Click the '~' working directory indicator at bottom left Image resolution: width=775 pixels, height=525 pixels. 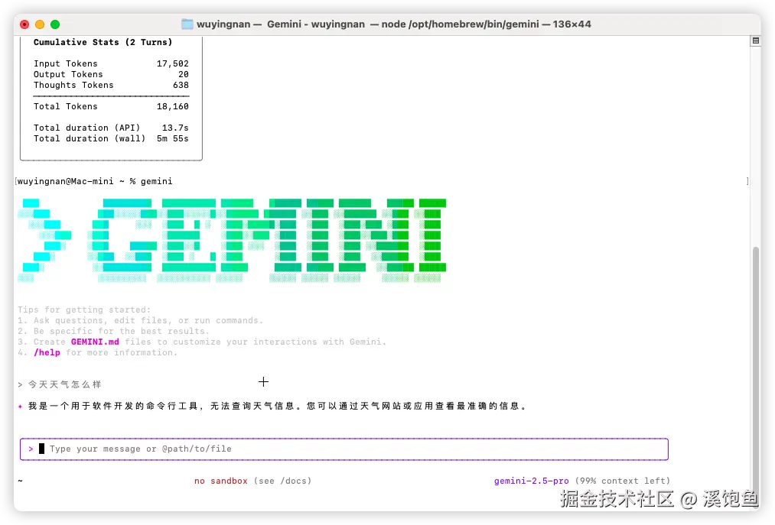point(20,481)
